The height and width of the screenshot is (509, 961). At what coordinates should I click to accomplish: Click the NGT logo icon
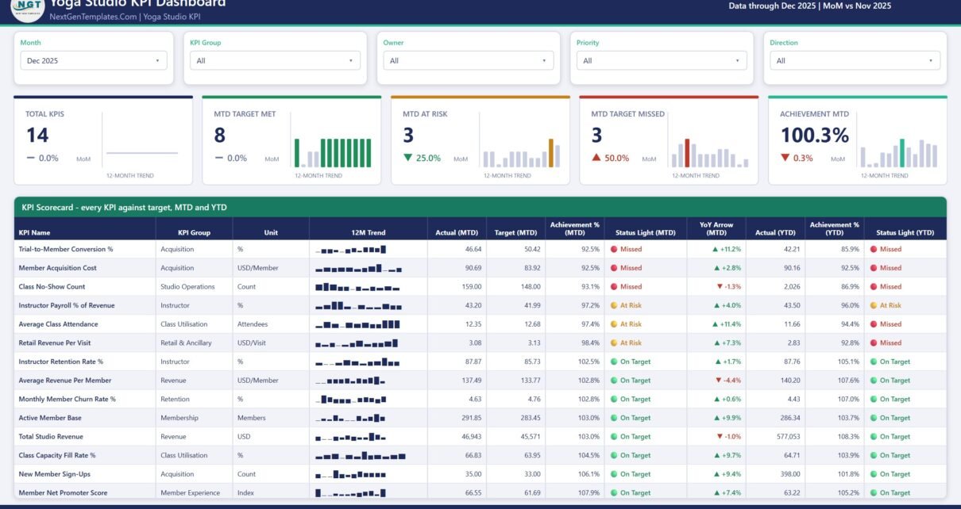tap(29, 8)
